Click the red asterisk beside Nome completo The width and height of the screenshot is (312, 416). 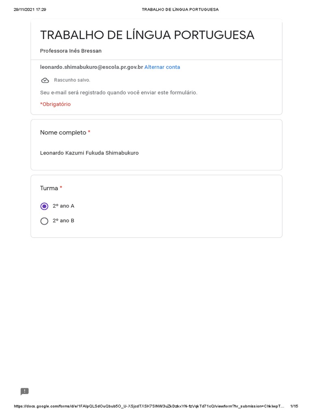89,132
